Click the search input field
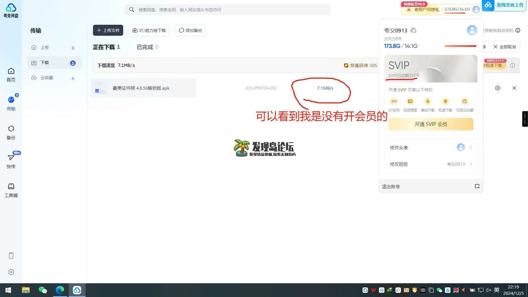 (228, 10)
